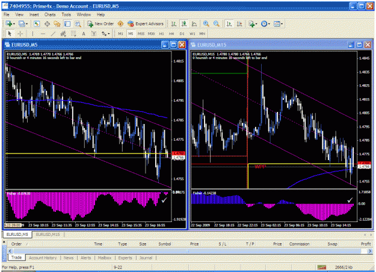
Task: Switch to the EURUSD,M5 chart tab
Action: coord(17,234)
